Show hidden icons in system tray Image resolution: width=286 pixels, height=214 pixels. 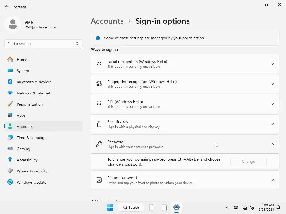(227, 207)
